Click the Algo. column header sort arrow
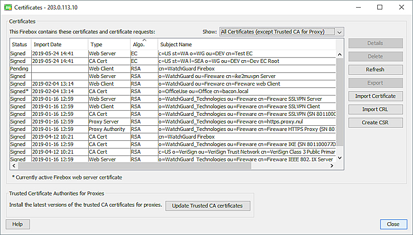This screenshot has height=235, width=413. pyautogui.click(x=143, y=41)
